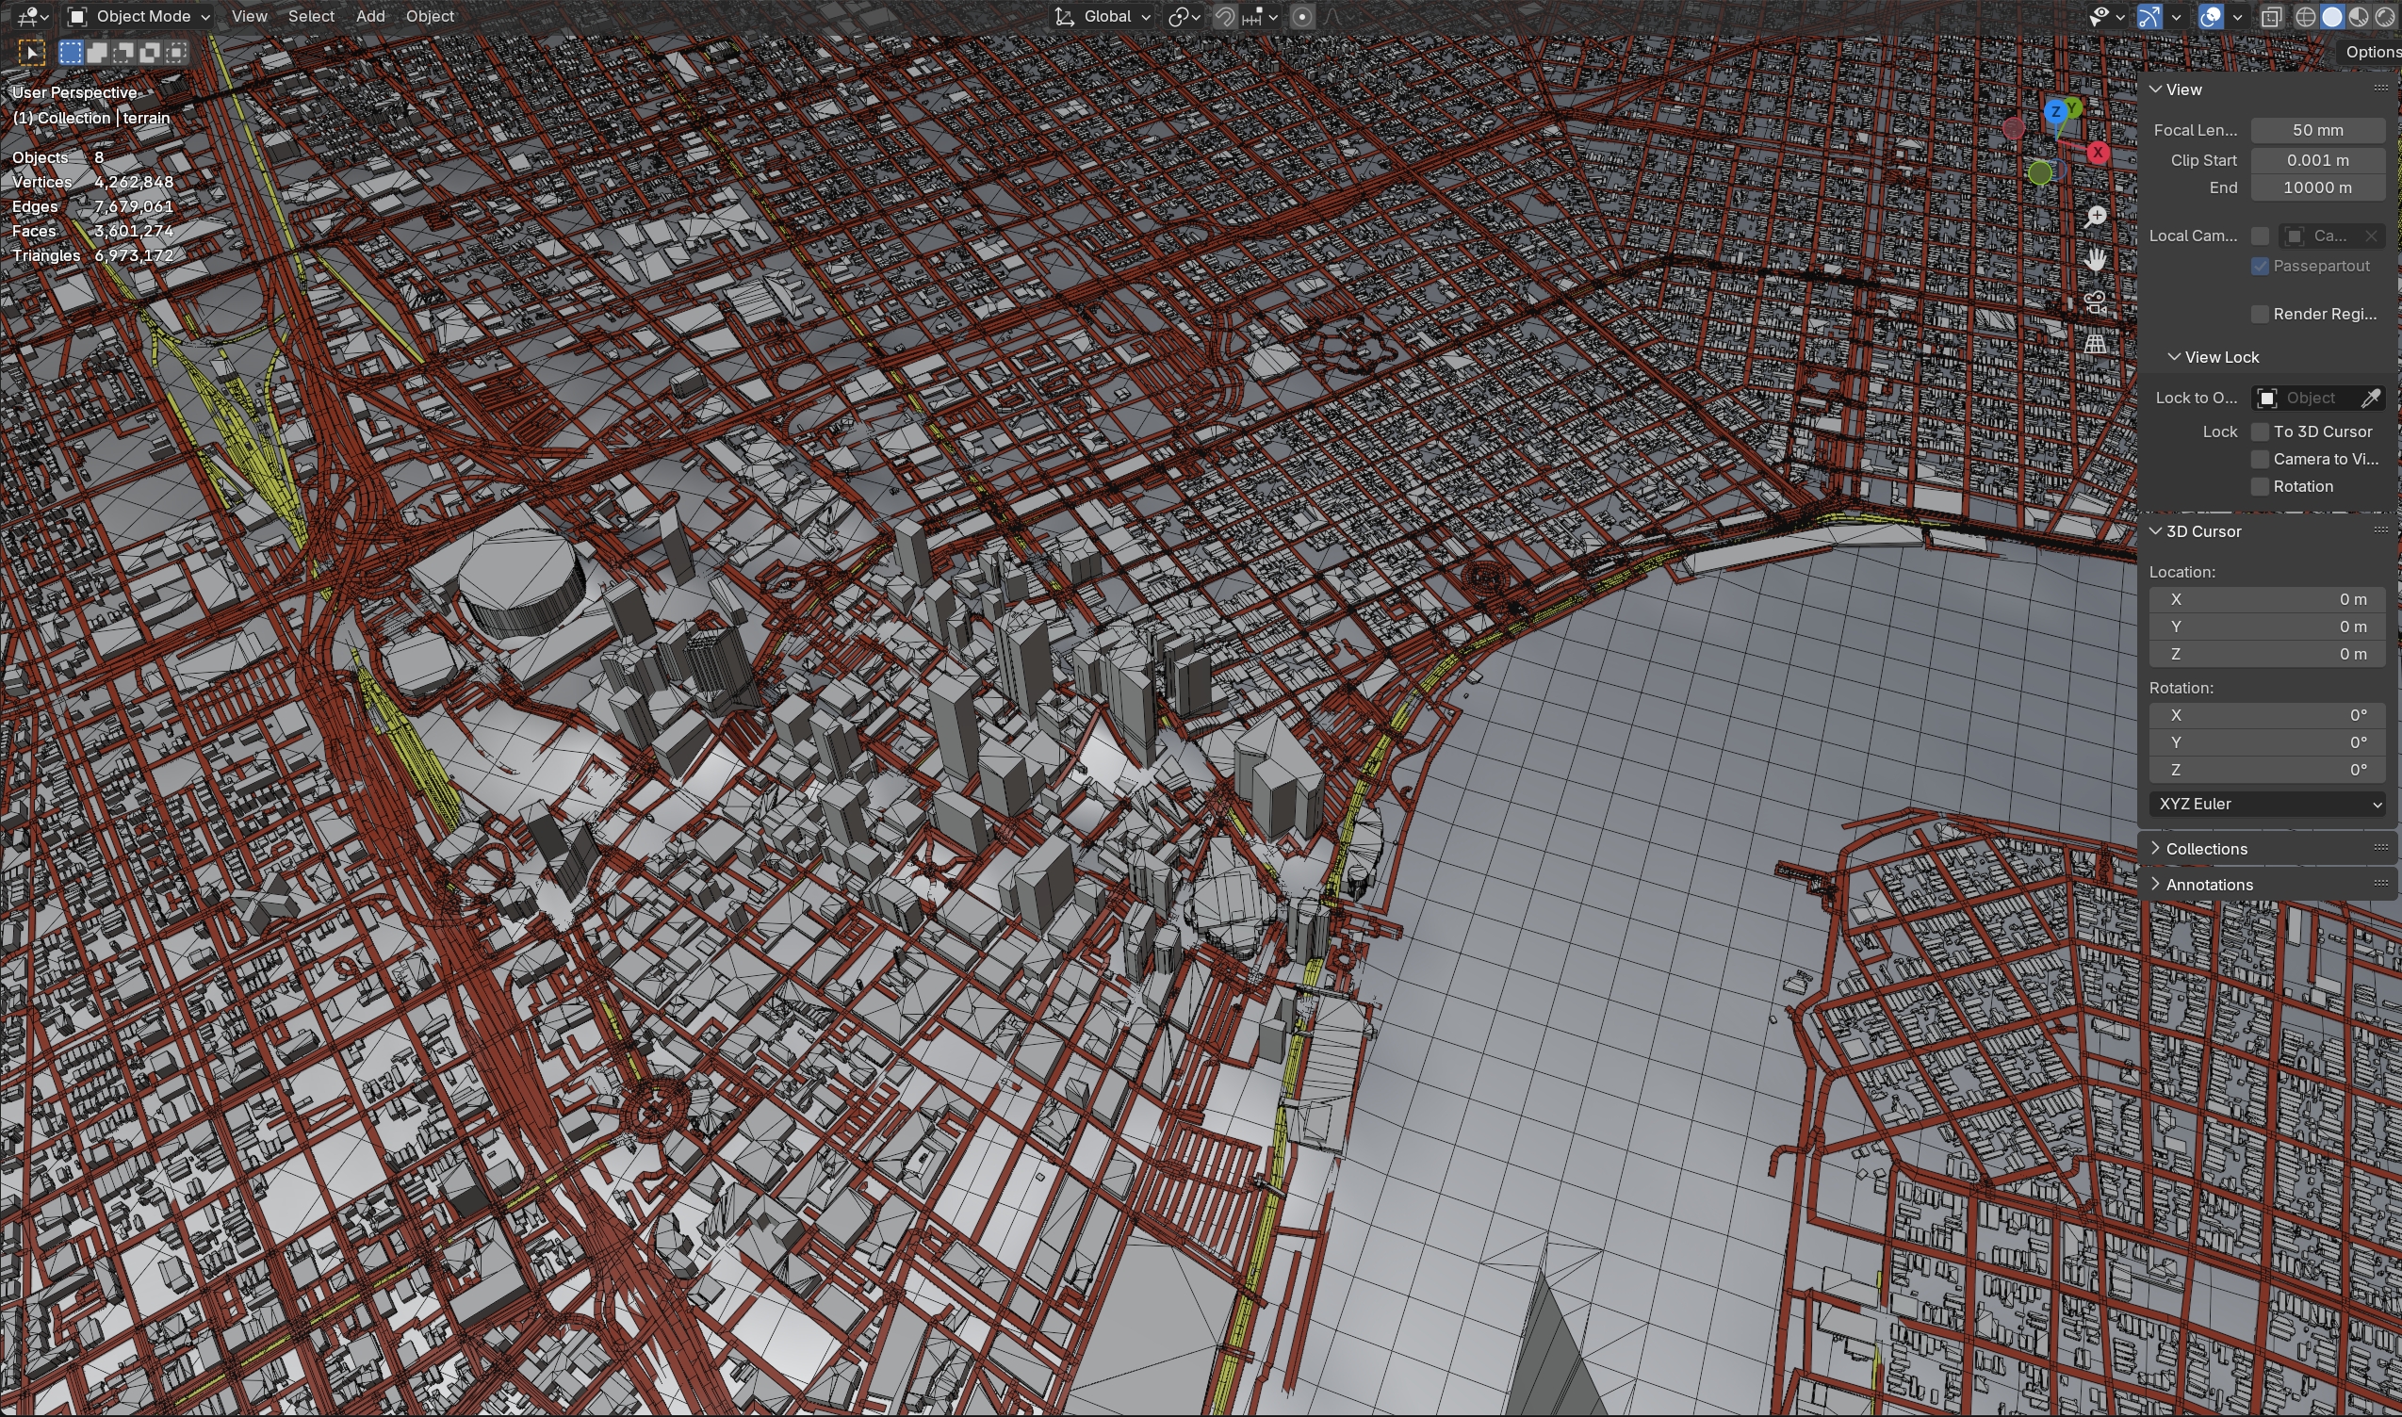Switch to rendered viewport shading

(x=2385, y=17)
